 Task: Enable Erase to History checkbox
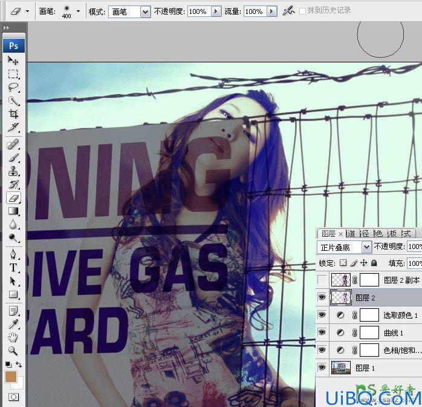coord(302,11)
